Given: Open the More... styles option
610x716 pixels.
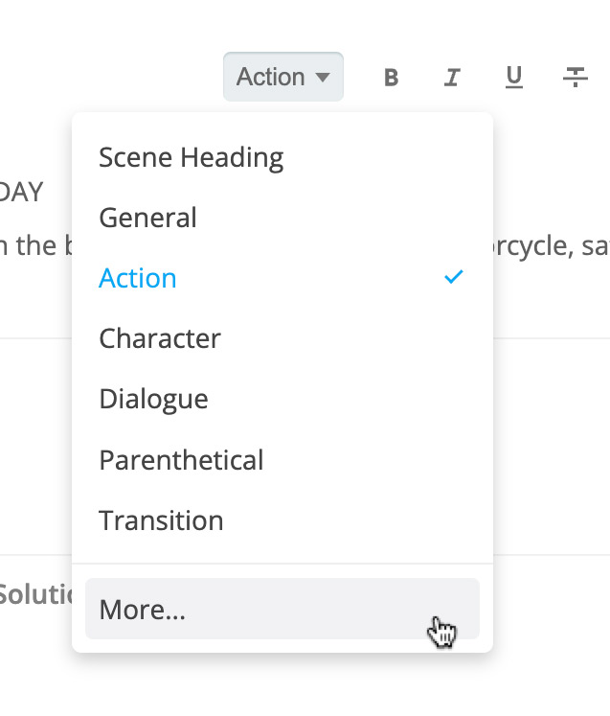Looking at the screenshot, I should pyautogui.click(x=282, y=610).
